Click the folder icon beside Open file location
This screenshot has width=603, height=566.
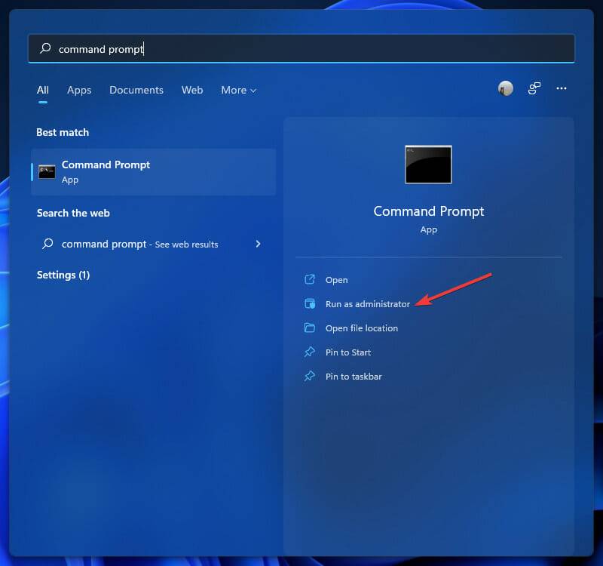[x=311, y=328]
